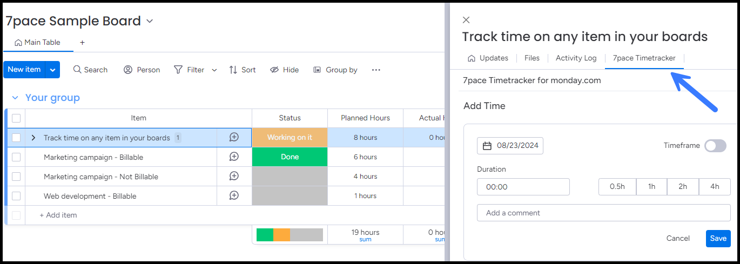Expand subitems of Track time item

click(x=33, y=138)
